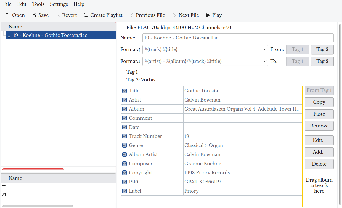Image resolution: width=342 pixels, height=208 pixels.
Task: Go to Previous File with the chevron icon
Action: 131,15
